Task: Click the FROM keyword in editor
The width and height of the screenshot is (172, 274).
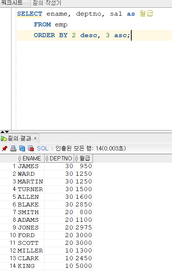Action: pos(43,25)
